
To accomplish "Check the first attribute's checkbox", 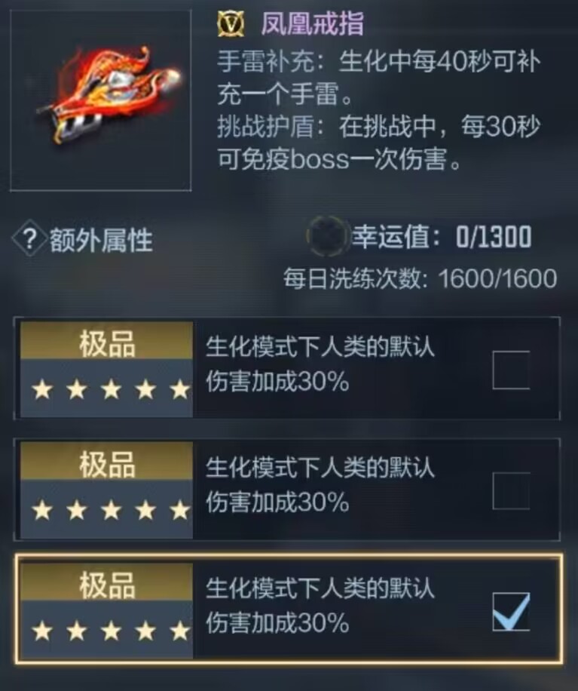I will [x=511, y=370].
